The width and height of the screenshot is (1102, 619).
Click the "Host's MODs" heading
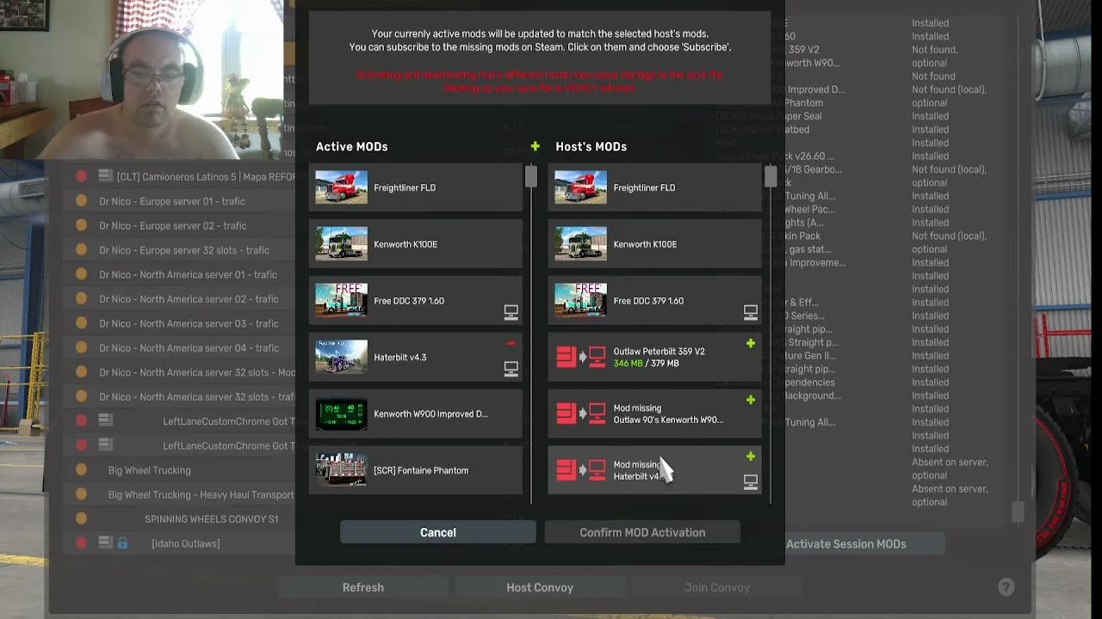pos(591,147)
